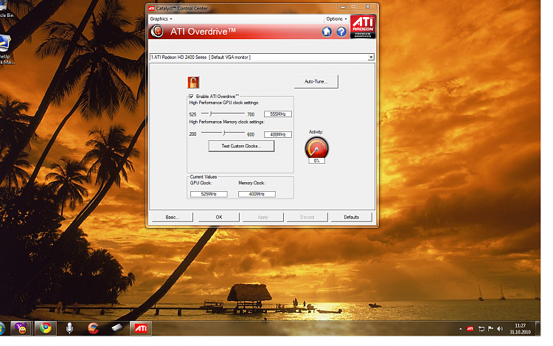Minimize the Catalyst Control Center window
Viewport: 553px width, 346px height.
(343, 7)
